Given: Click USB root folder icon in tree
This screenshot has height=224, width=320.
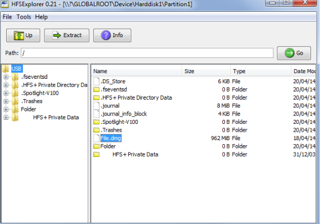Looking at the screenshot, I should click(6, 69).
